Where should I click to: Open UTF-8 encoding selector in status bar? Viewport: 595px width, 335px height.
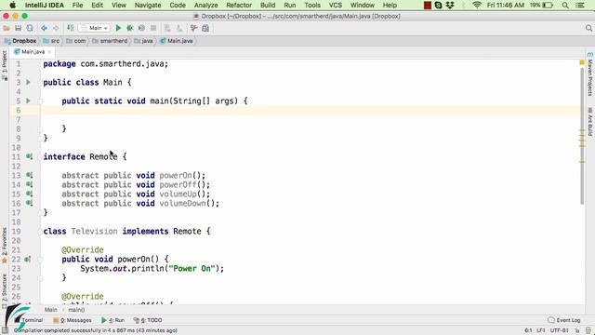560,330
